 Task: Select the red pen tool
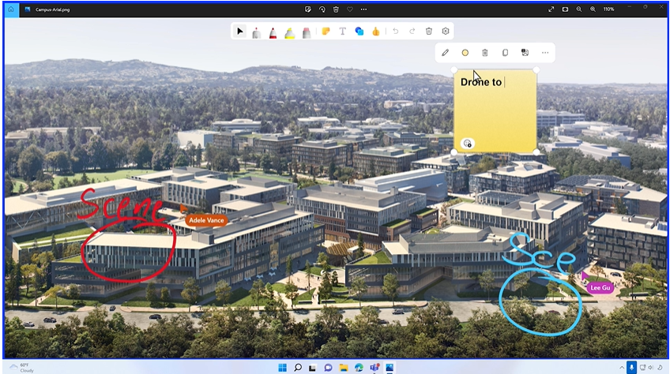(273, 32)
